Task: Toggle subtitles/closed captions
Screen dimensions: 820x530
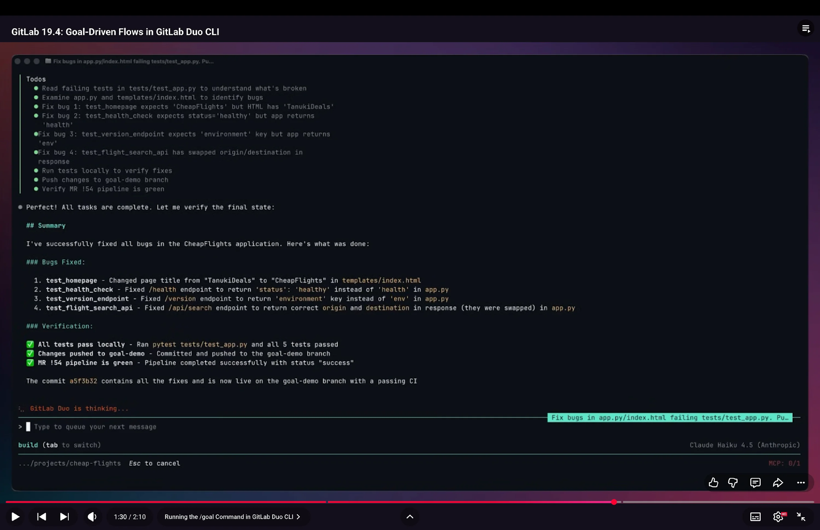Action: click(756, 517)
